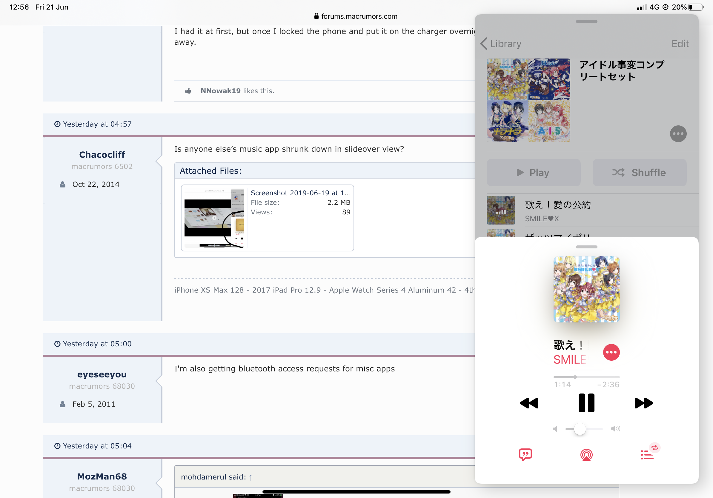Open the playlist more options ellipsis
This screenshot has height=498, width=713.
coord(678,134)
